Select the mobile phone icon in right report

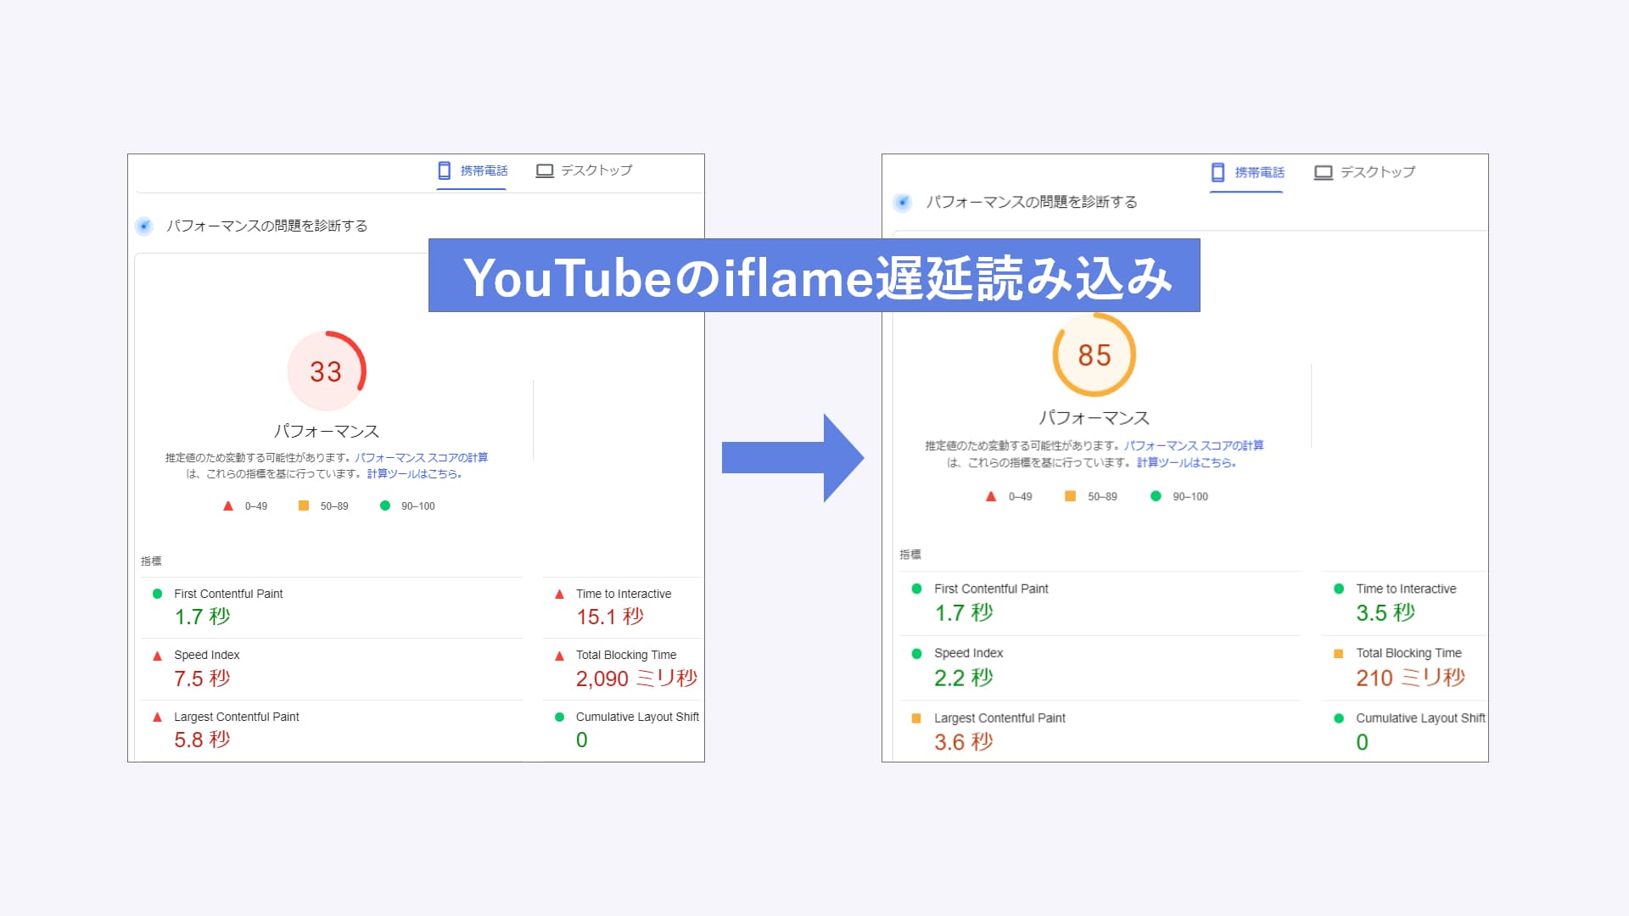click(x=1219, y=172)
